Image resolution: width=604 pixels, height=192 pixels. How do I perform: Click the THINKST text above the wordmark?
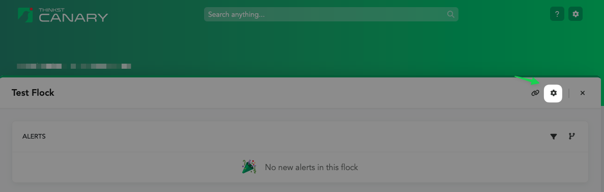(x=49, y=10)
